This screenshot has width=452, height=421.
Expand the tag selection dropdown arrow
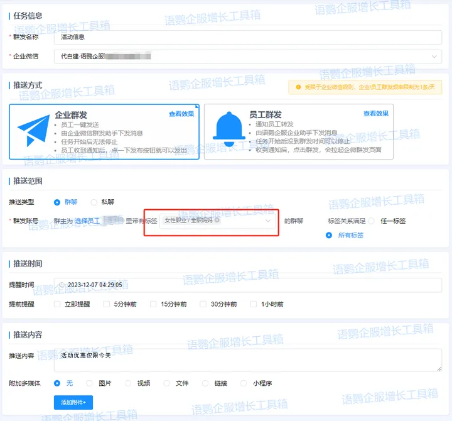click(268, 221)
